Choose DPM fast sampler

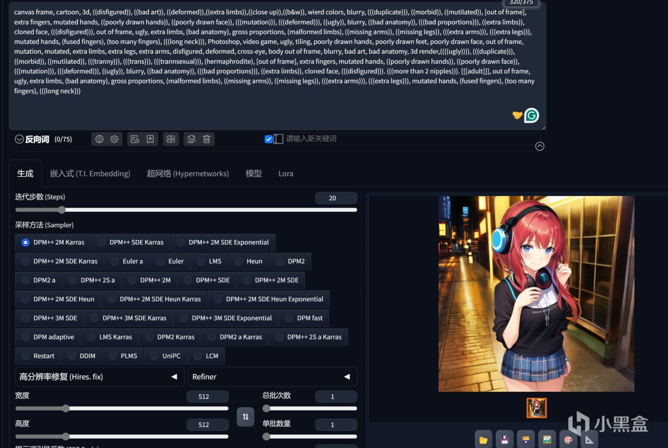(304, 318)
